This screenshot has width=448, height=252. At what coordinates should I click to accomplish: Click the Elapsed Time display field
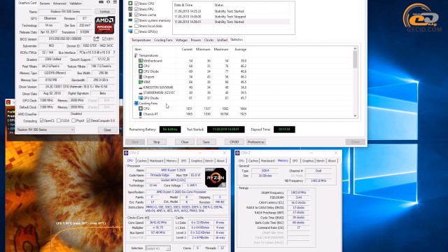284,129
